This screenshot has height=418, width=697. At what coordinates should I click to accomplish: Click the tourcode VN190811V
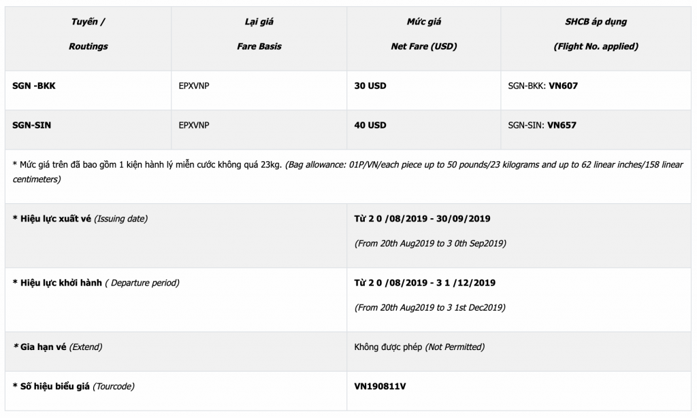380,387
